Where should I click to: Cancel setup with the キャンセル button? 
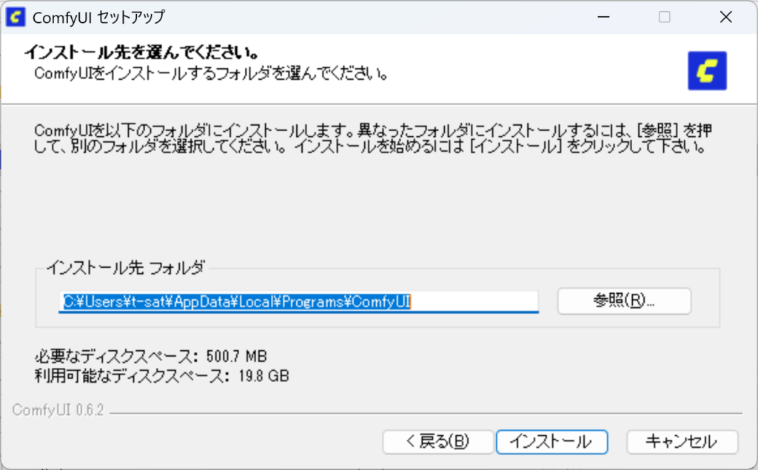point(682,442)
